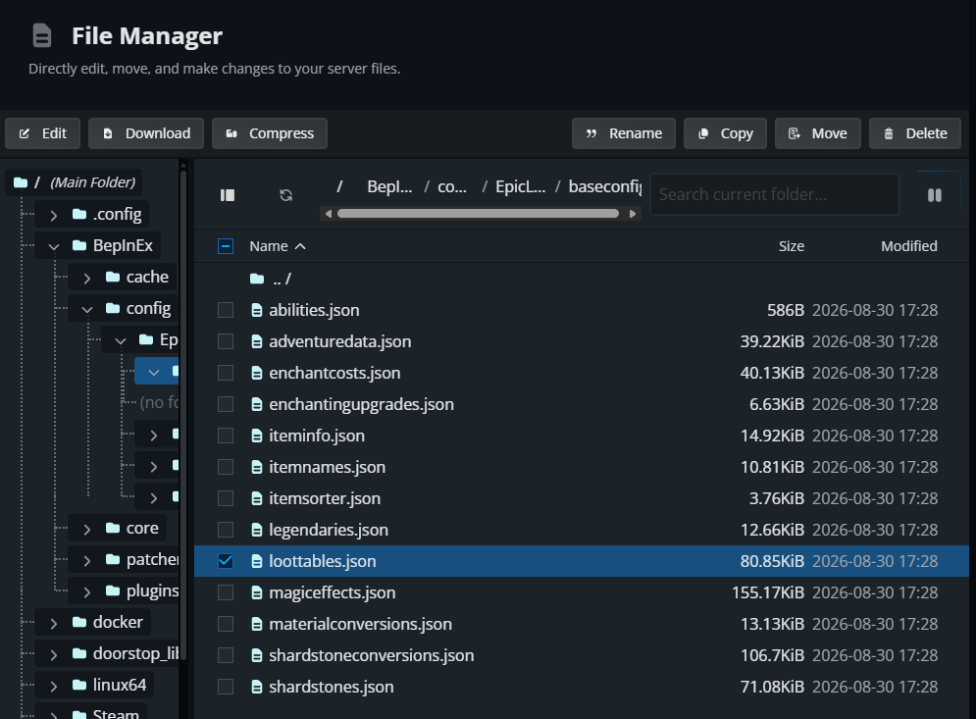Check the enchantingupgrades.json checkbox

tap(226, 404)
